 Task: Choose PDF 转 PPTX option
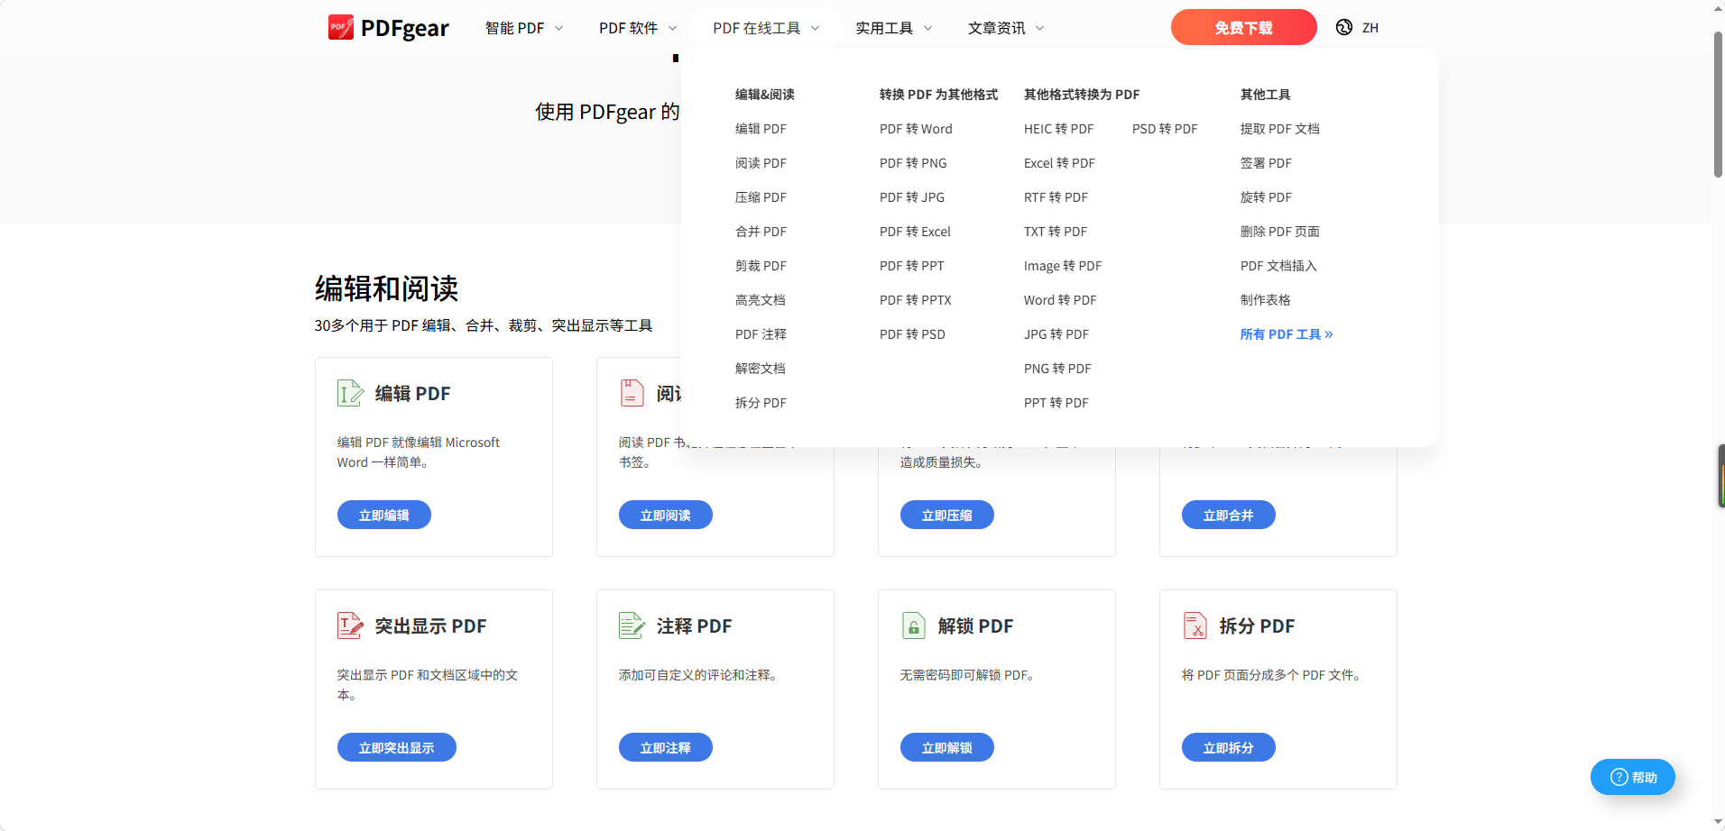tap(916, 300)
